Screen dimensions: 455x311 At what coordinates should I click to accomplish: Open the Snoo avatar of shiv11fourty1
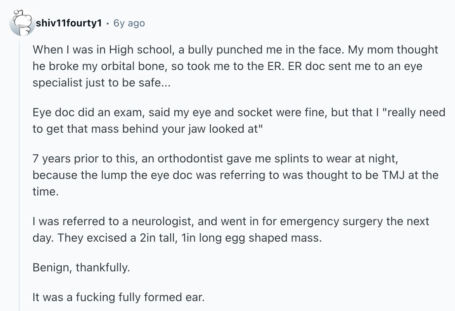22,23
